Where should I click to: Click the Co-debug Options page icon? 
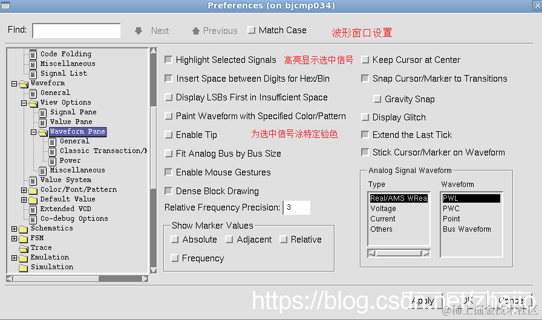tap(33, 219)
